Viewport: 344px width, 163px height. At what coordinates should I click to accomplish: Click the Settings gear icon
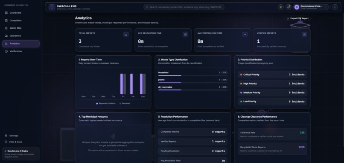6,136
